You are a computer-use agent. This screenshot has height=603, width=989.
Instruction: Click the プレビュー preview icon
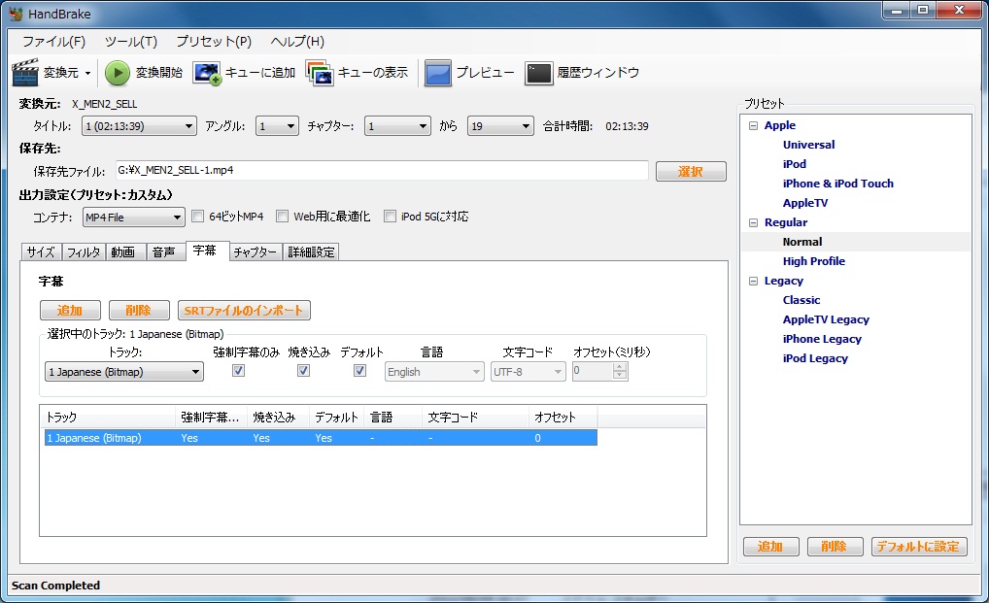[438, 73]
